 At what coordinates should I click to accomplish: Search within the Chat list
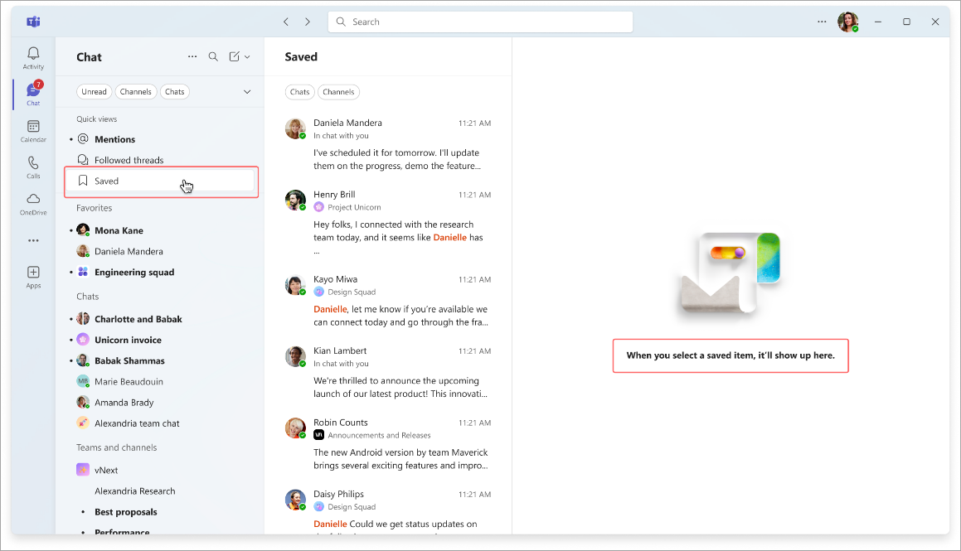pos(213,56)
